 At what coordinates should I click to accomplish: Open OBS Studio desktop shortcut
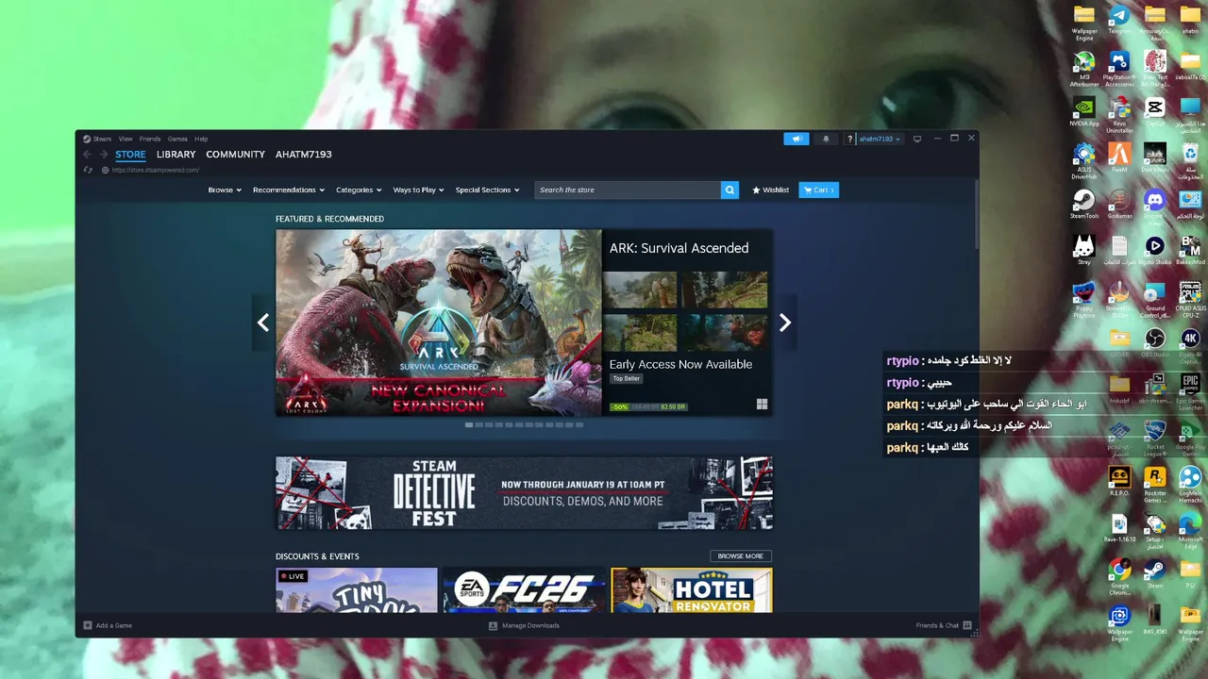coord(1154,341)
